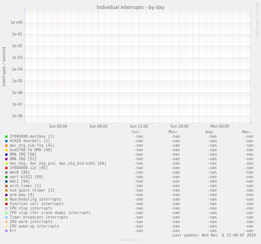This screenshot has height=244, width=261.
Task: Click the red 3f804000.i2c legend swatch
Action: tap(6, 168)
